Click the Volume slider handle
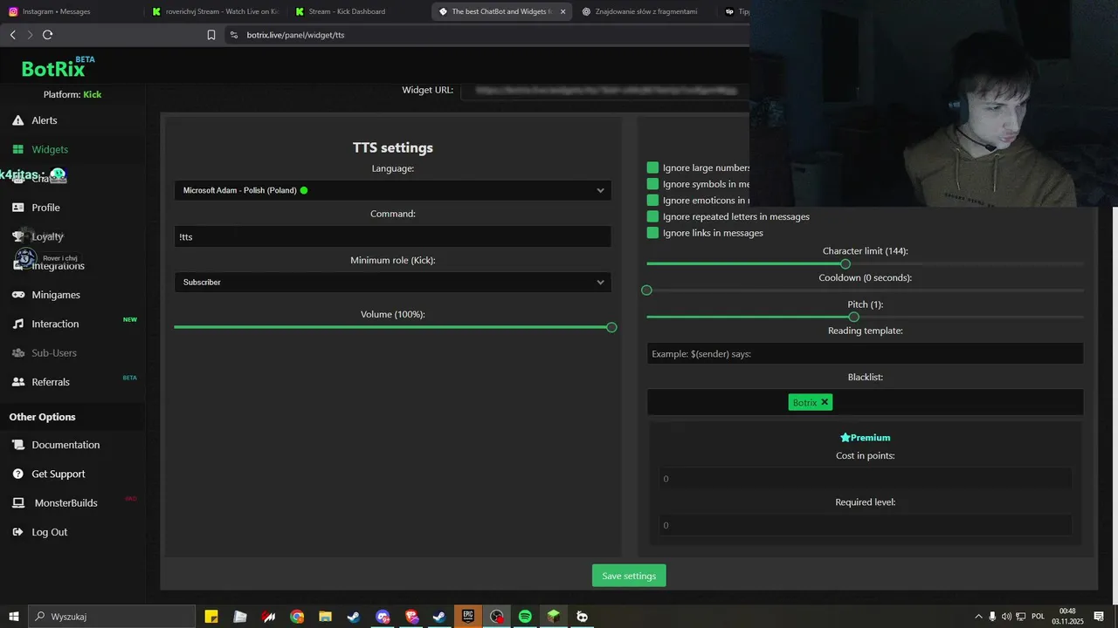Viewport: 1118px width, 628px height. pos(611,327)
